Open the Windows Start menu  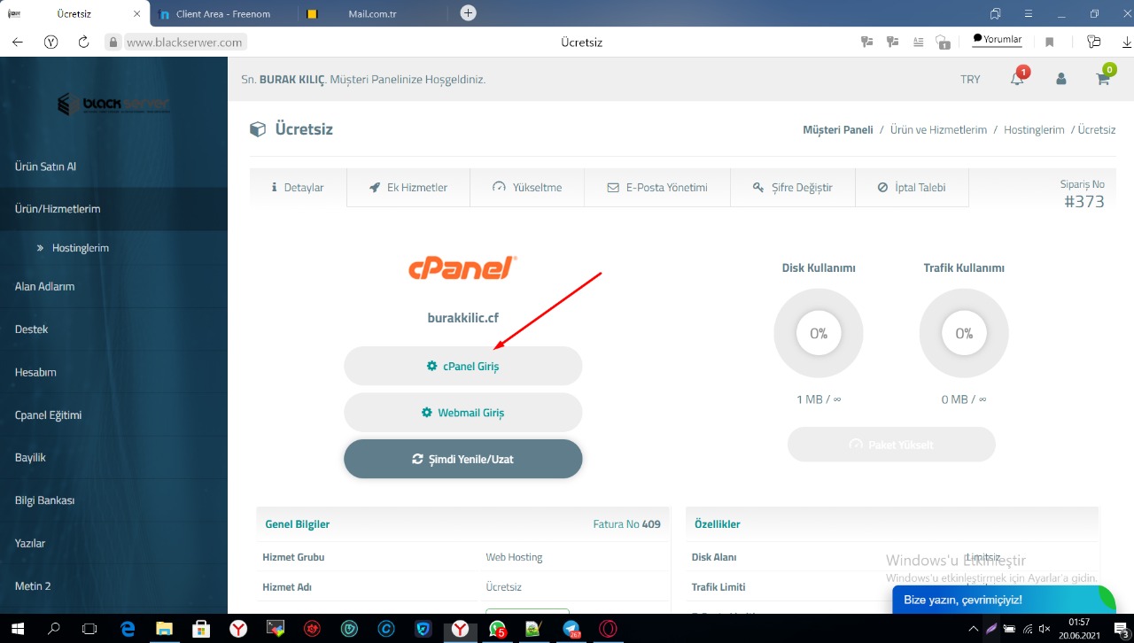pyautogui.click(x=17, y=628)
